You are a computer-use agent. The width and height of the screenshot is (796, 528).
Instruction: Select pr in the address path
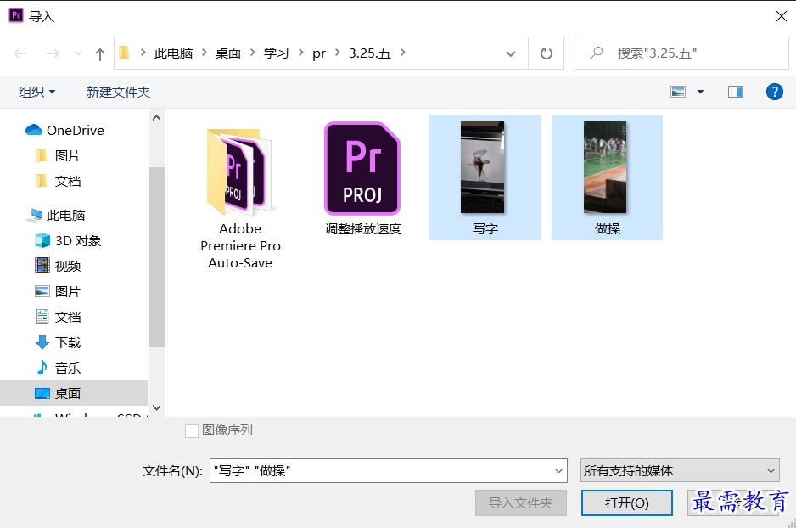(319, 53)
